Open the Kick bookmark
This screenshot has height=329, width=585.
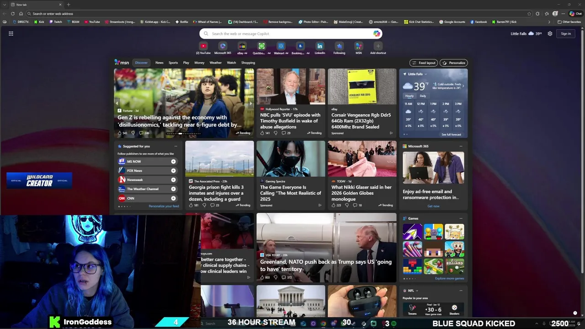tap(39, 22)
